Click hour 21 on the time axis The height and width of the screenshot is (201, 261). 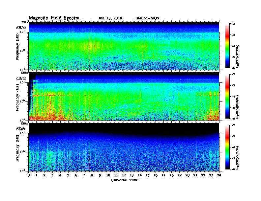click(x=195, y=175)
